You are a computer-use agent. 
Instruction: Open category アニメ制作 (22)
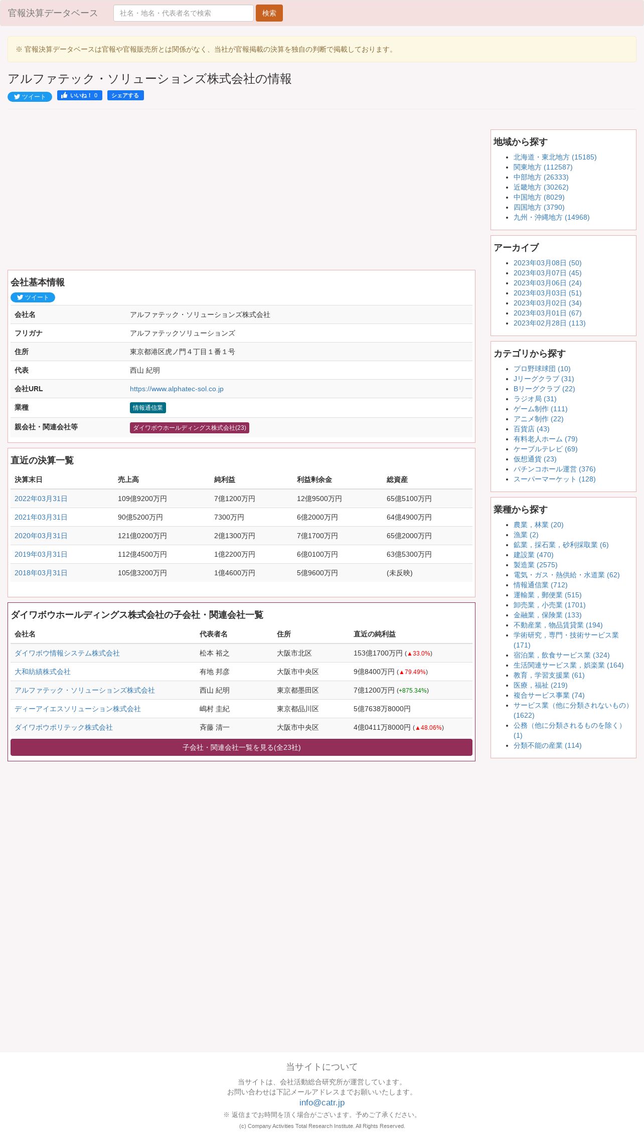[x=538, y=419]
